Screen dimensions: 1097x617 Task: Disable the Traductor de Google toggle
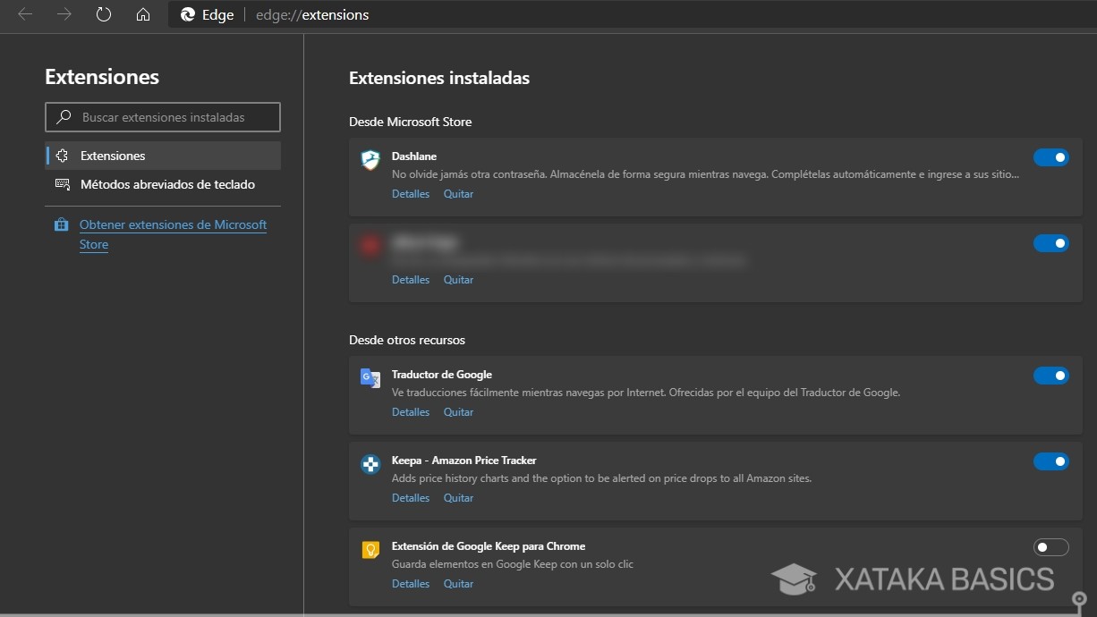[x=1051, y=375]
